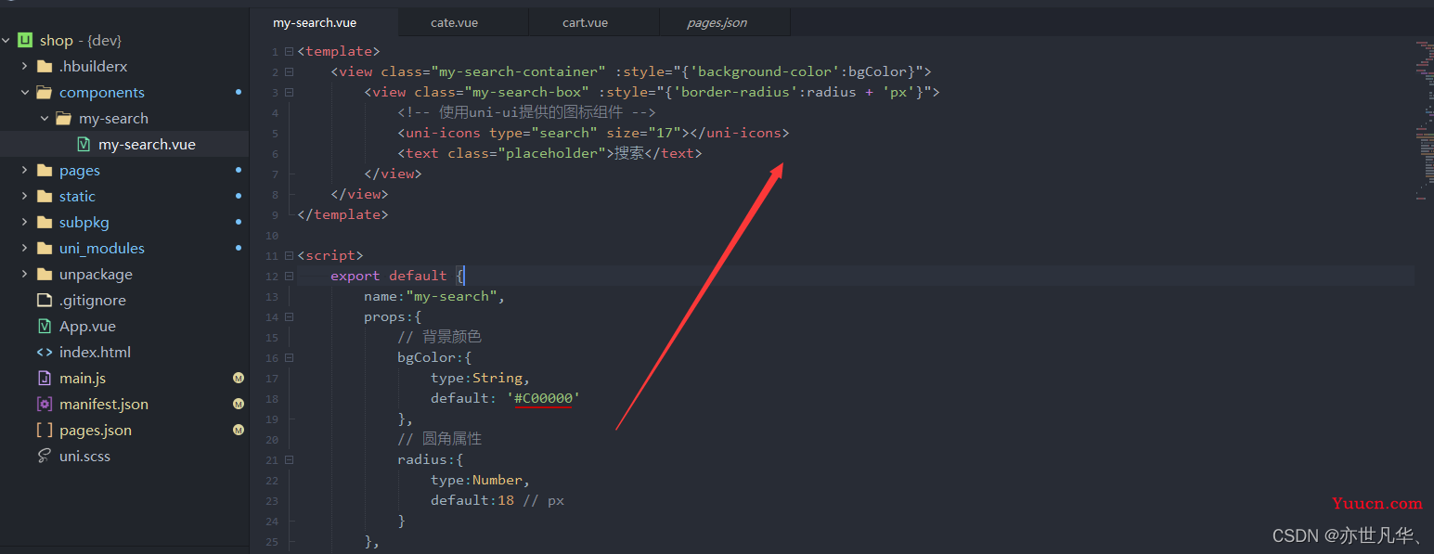Expand the .hbuilderx folder chevron
The height and width of the screenshot is (554, 1434).
[25, 67]
